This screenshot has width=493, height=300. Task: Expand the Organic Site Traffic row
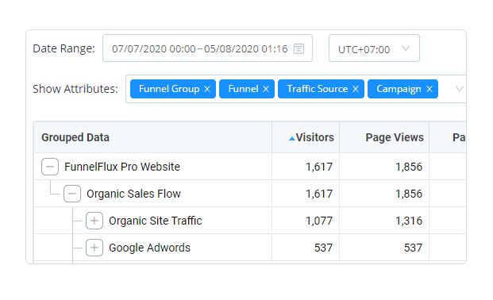tap(94, 221)
